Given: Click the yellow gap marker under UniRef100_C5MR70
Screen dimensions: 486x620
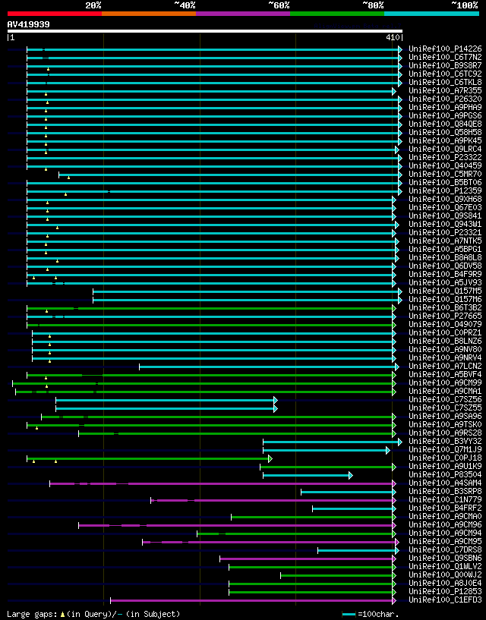Looking at the screenshot, I should (68, 178).
